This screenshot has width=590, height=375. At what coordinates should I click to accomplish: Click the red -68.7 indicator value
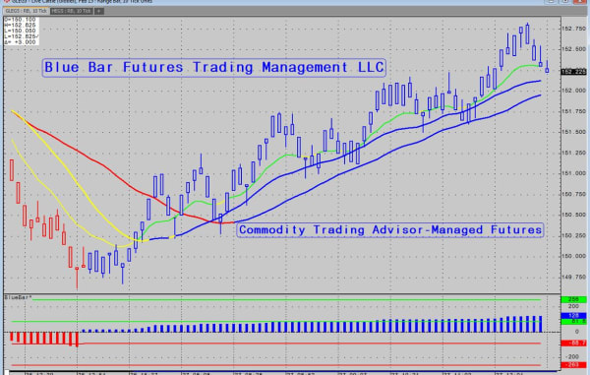click(x=573, y=343)
